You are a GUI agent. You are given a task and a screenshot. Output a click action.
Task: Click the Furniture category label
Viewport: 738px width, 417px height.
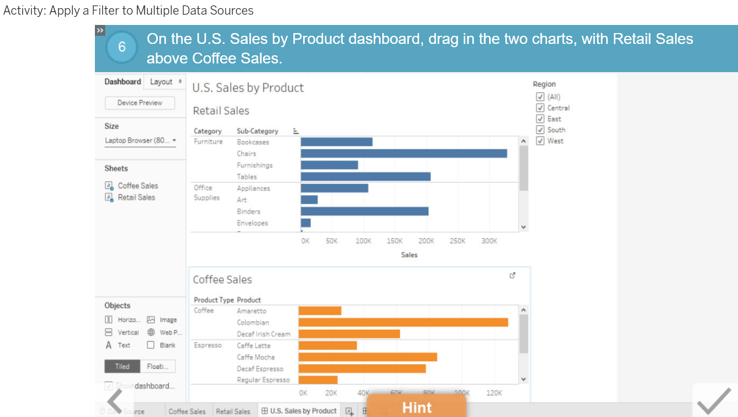pyautogui.click(x=208, y=142)
